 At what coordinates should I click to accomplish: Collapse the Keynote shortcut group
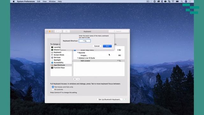pos(78,53)
